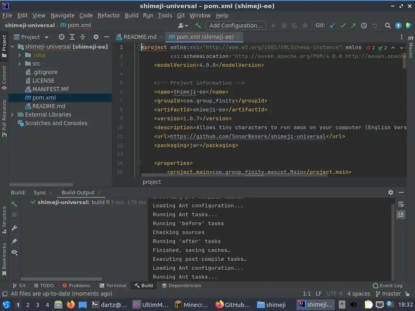
Task: Open the GitHub URL link in pom.xml
Action: coord(248,136)
